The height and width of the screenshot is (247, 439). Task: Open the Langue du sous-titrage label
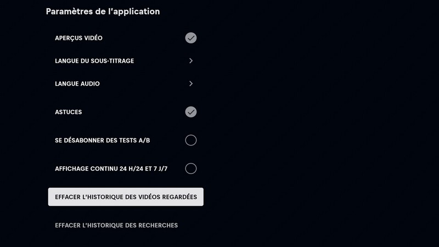point(94,61)
